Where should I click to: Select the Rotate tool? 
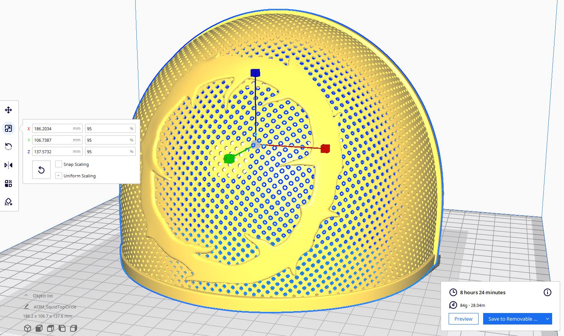tap(8, 147)
